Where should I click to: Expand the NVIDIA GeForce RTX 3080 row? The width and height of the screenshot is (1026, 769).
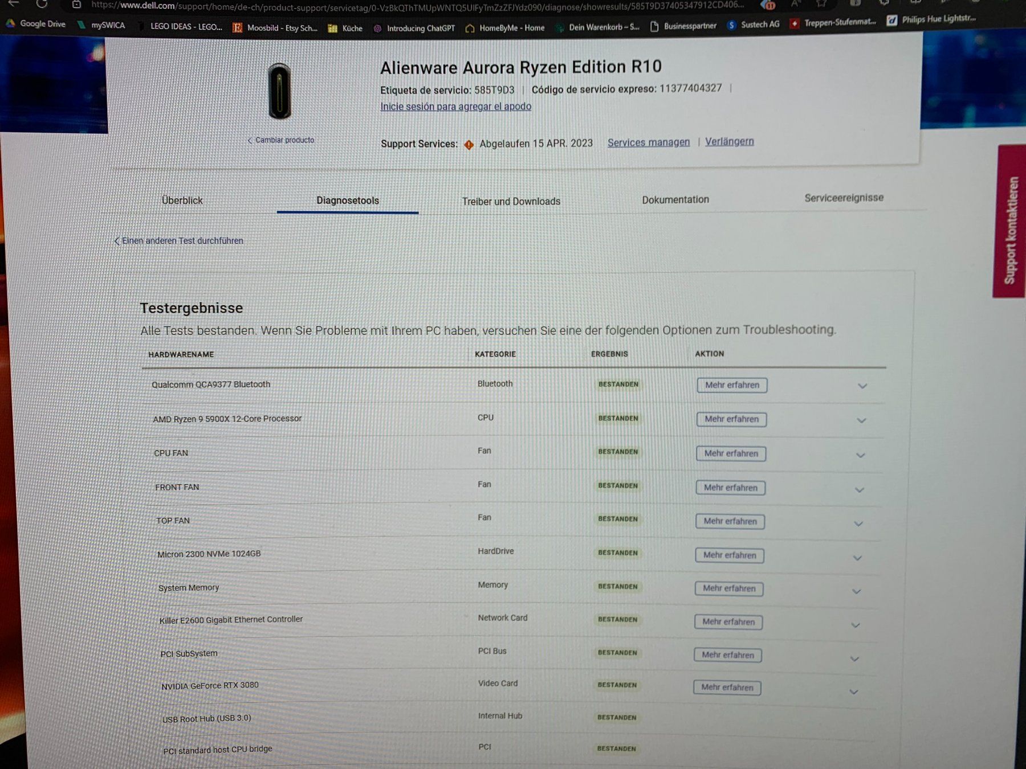pyautogui.click(x=853, y=692)
